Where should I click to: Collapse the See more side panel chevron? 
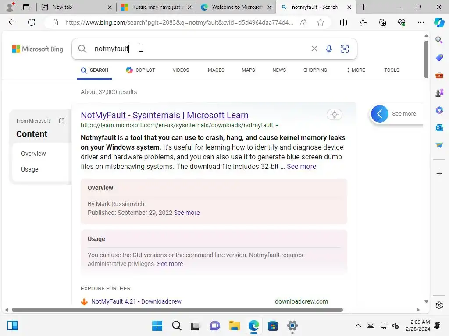pos(379,114)
